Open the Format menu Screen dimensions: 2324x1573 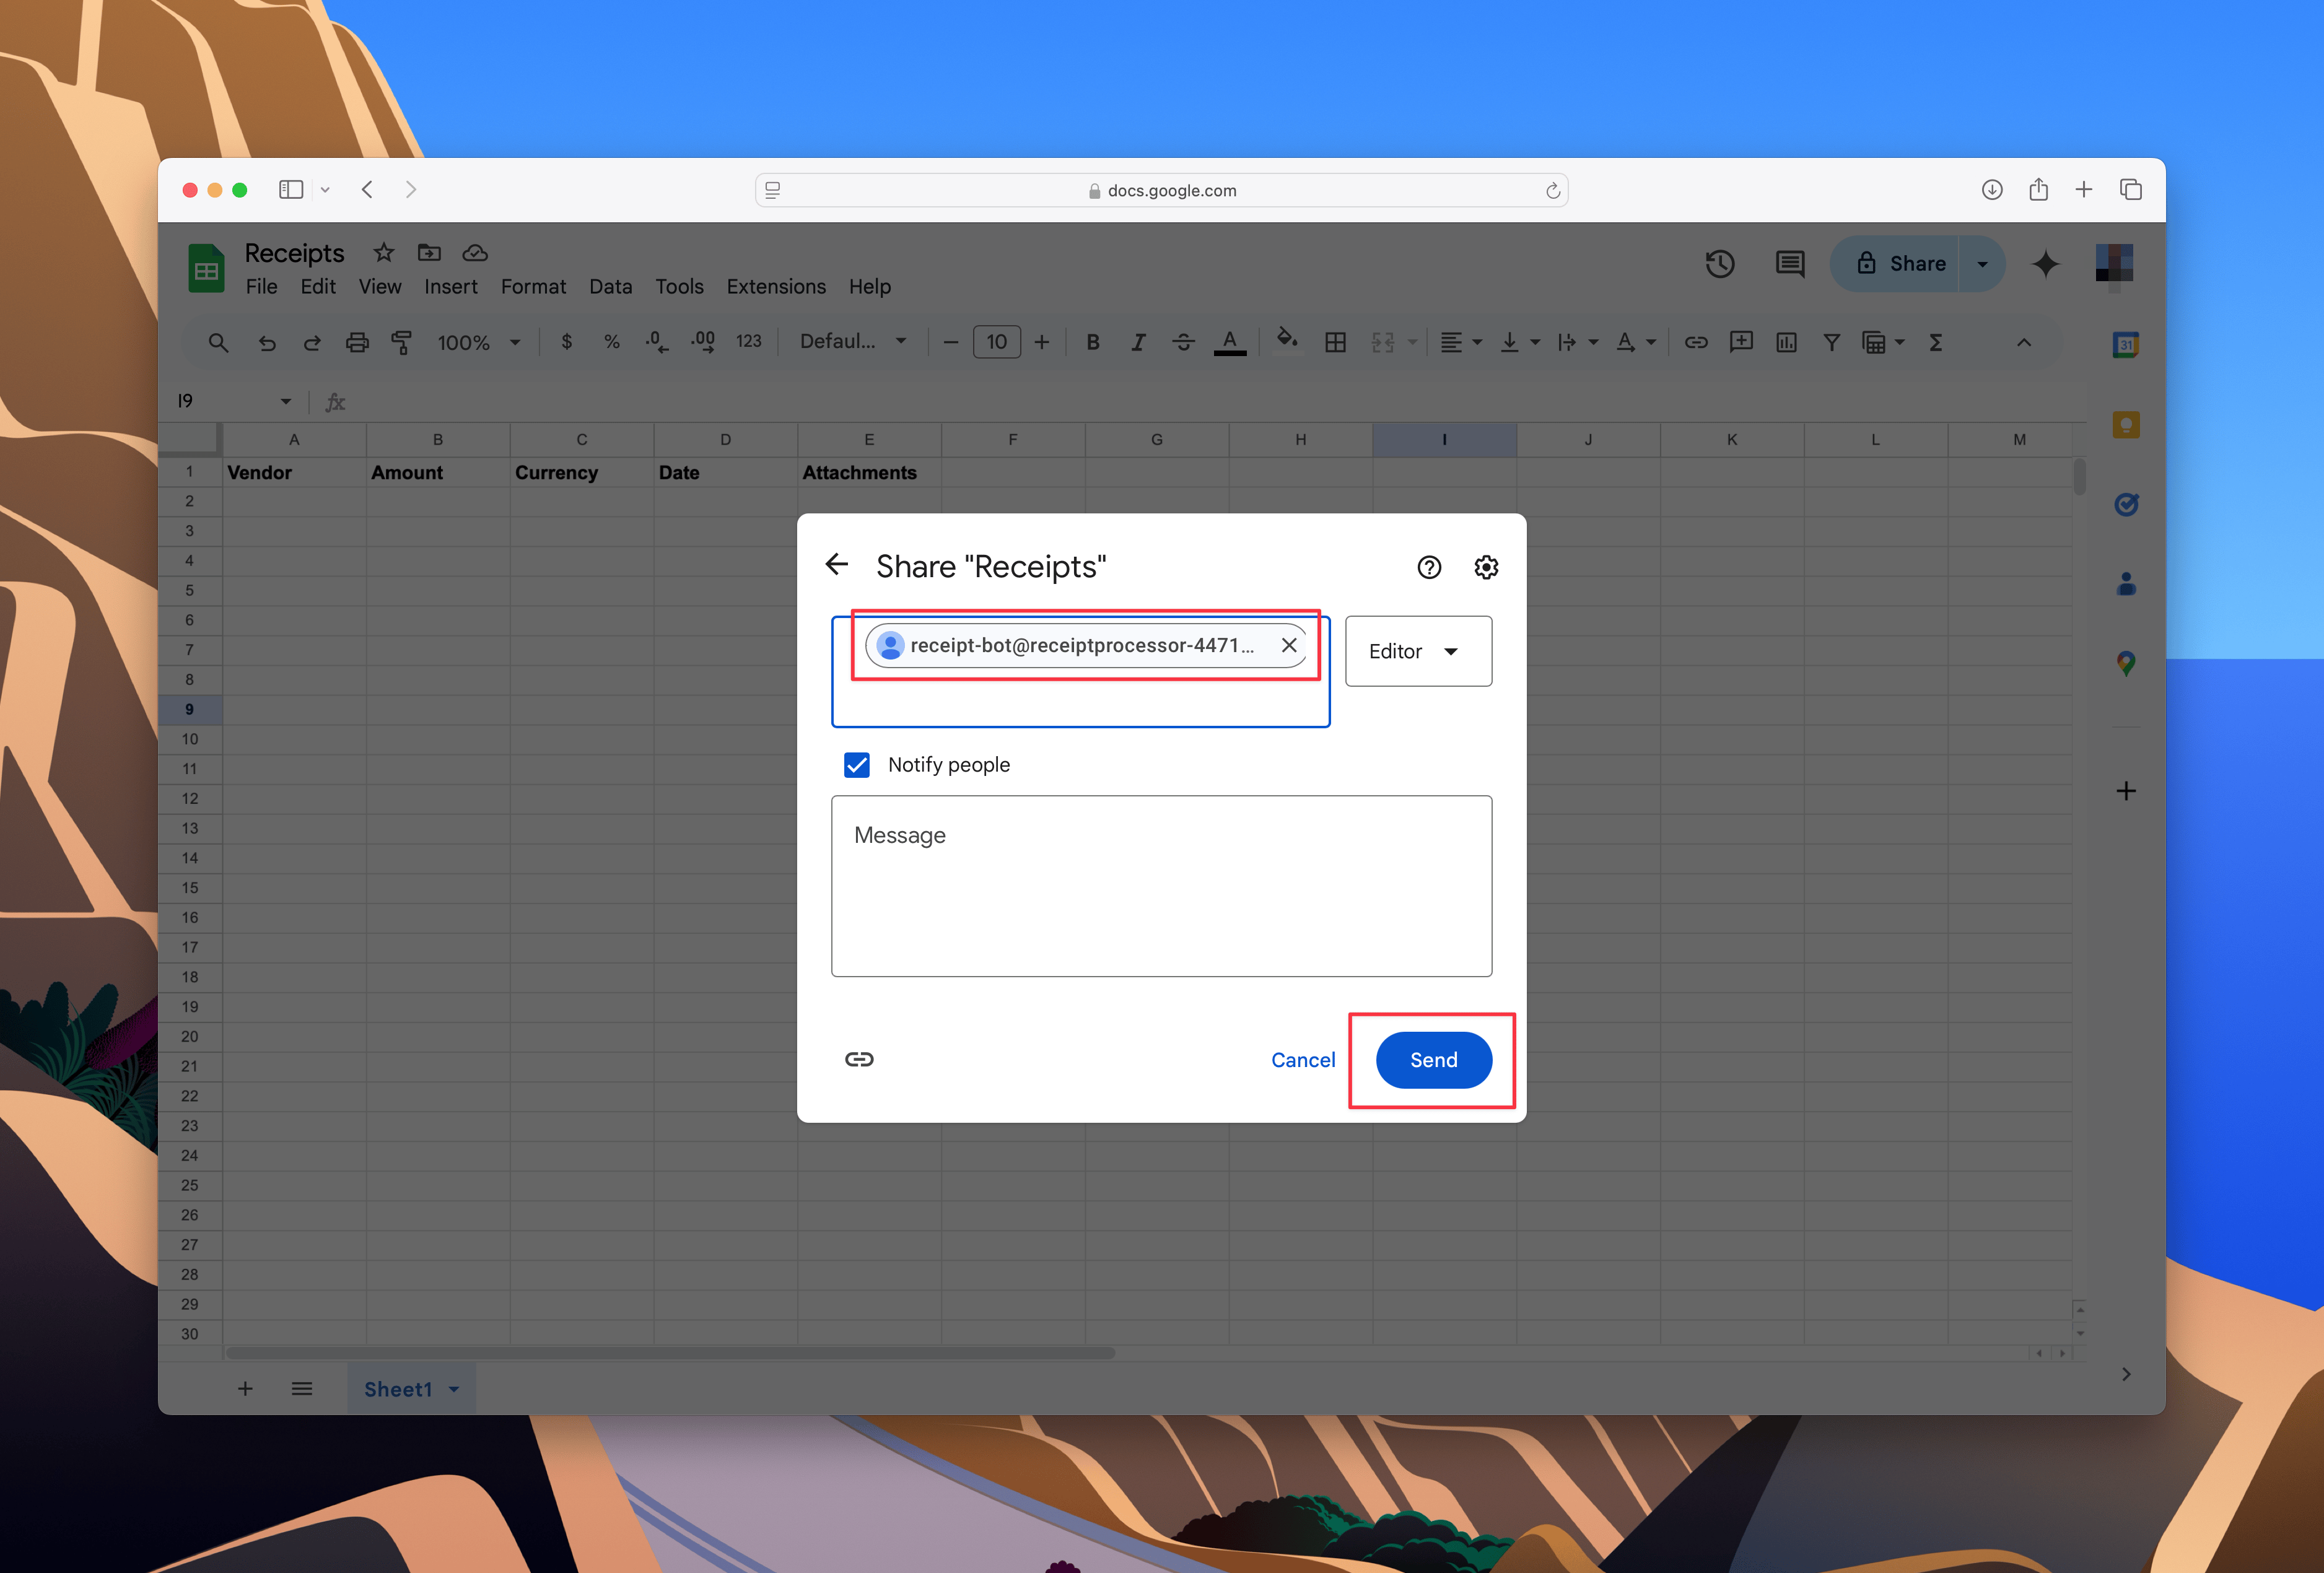point(533,286)
